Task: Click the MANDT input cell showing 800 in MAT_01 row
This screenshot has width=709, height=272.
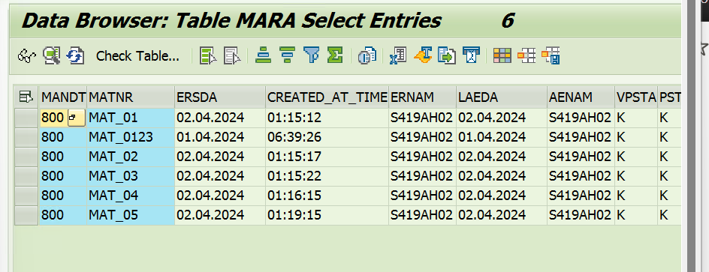Action: (53, 118)
